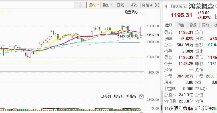Close the volume indicator panel
This screenshot has height=113, width=217.
pyautogui.click(x=141, y=97)
